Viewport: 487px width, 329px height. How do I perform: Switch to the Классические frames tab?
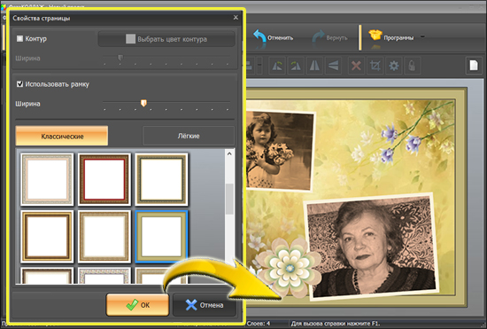62,136
